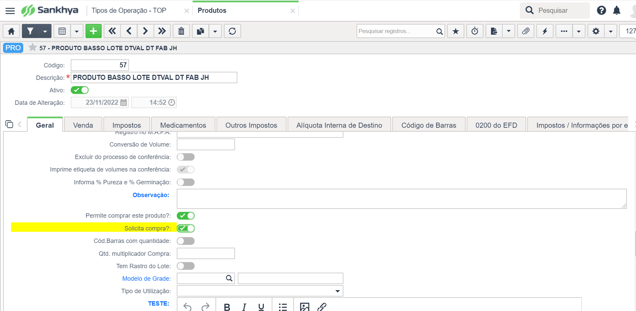This screenshot has height=311, width=636.
Task: Open attachments with the paperclip icon
Action: (526, 31)
